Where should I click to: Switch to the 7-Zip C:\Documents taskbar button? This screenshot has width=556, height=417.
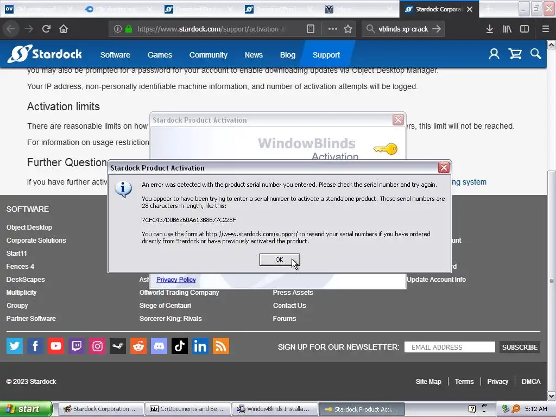tap(188, 409)
